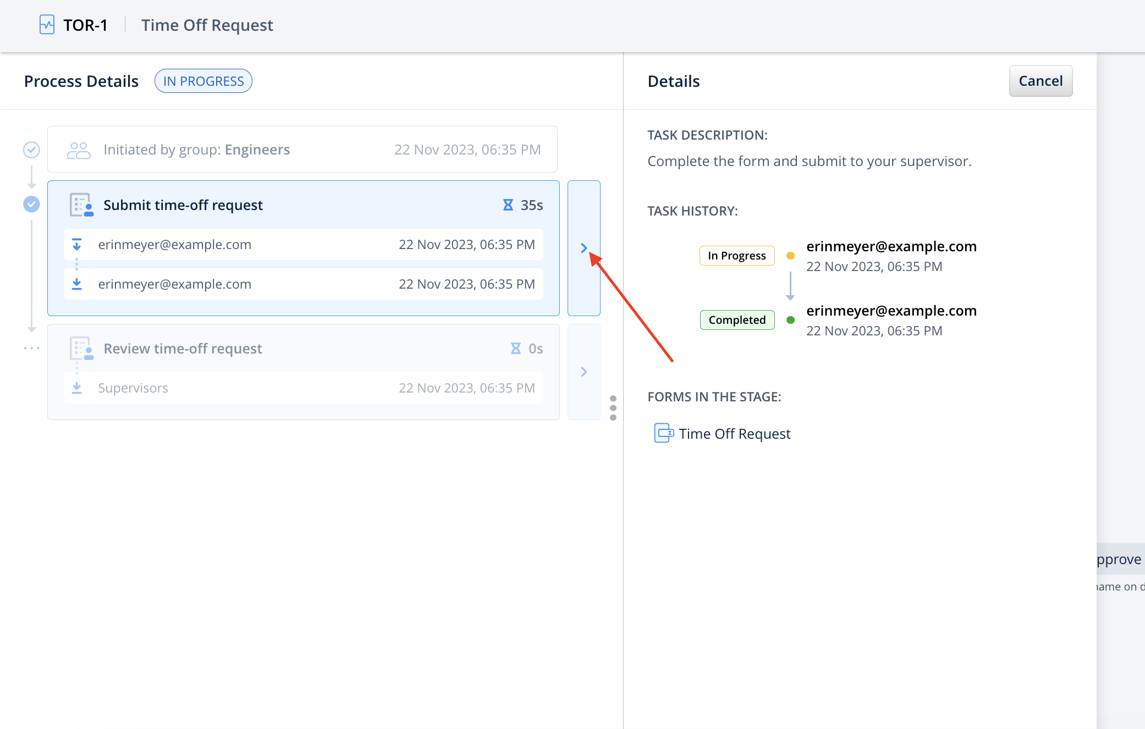Screen dimensions: 1145x729
Task: Open the Time Off Request form link
Action: coord(734,434)
